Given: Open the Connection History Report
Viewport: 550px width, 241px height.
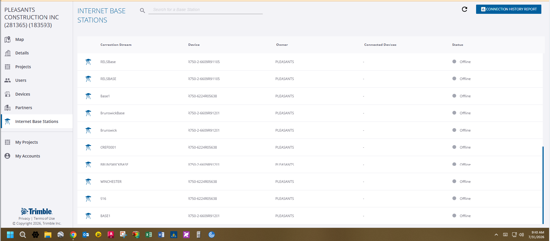Looking at the screenshot, I should [508, 9].
